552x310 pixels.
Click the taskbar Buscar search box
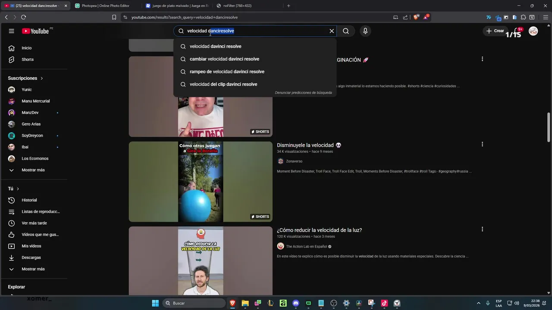[194, 303]
